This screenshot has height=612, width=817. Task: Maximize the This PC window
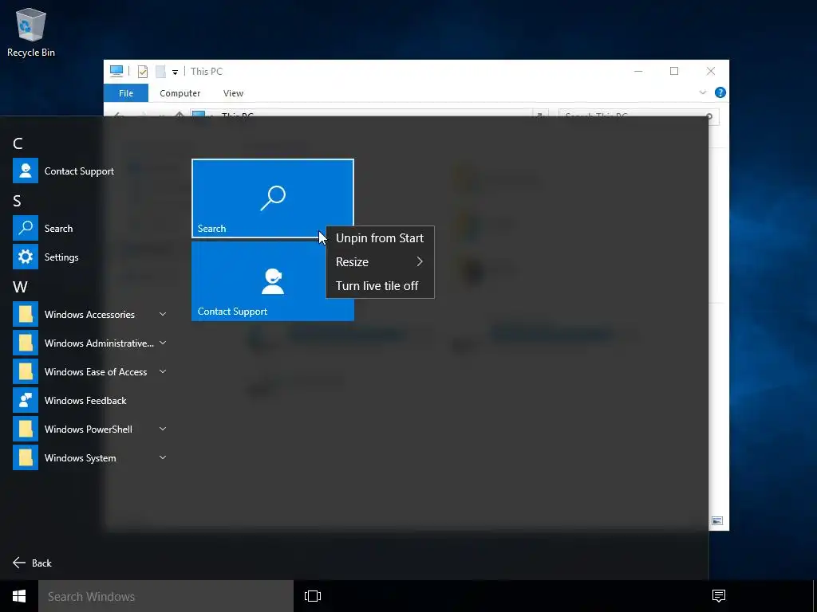pos(673,71)
